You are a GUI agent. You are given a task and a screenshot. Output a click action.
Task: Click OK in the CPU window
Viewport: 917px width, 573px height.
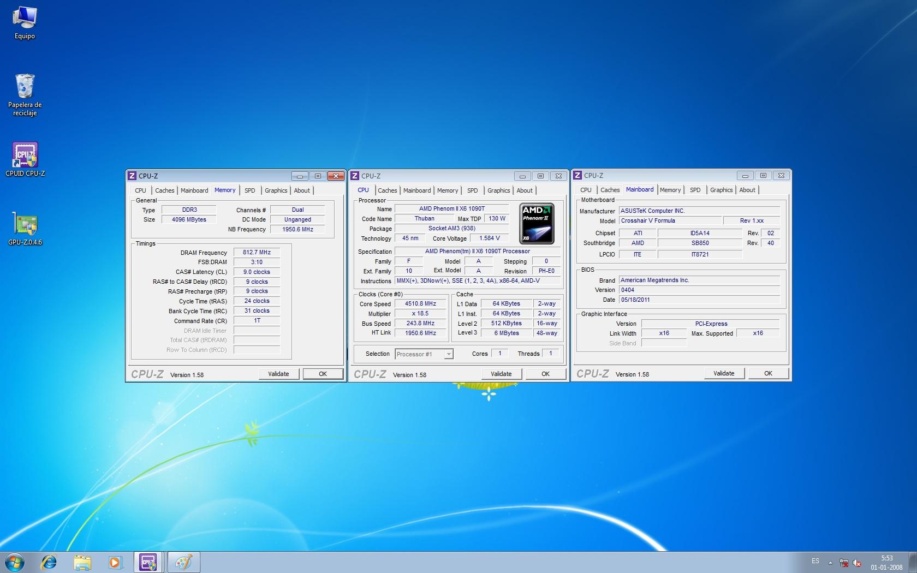tap(545, 374)
